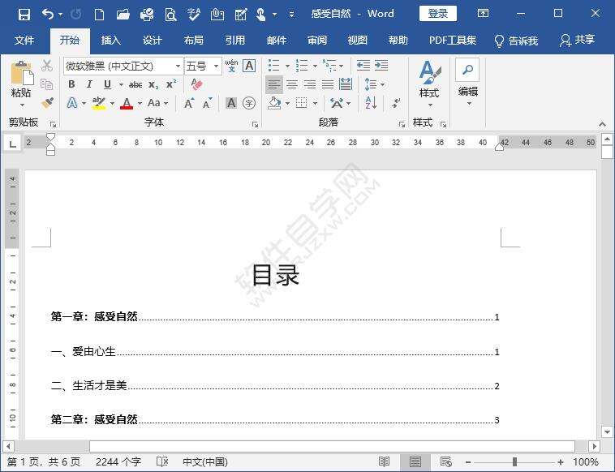The width and height of the screenshot is (615, 472).
Task: Open ribbon display options button
Action: point(484,14)
